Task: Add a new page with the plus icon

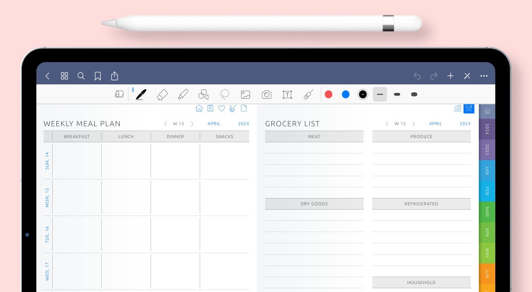Action: click(x=451, y=76)
